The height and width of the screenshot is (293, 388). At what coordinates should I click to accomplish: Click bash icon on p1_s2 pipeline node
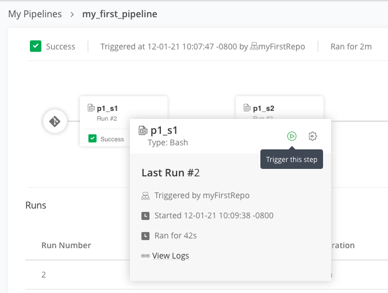click(247, 107)
